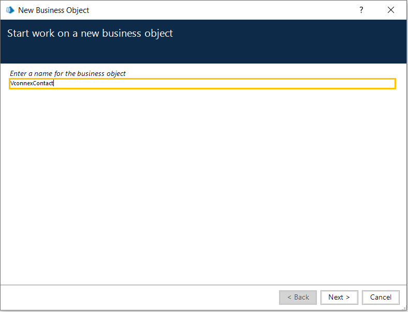Screen dimensions: 408x312
Task: Open help with the question mark button
Action: coord(361,10)
